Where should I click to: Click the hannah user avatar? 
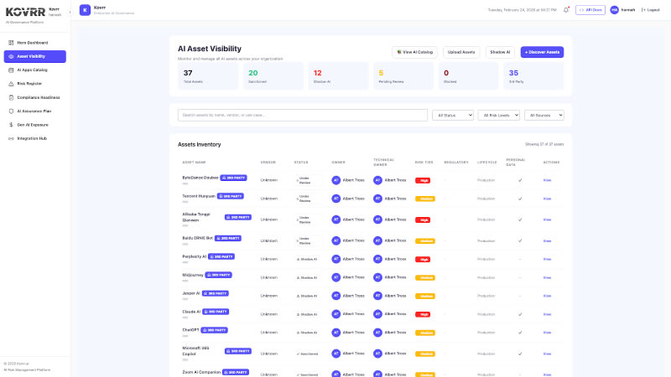coord(614,10)
